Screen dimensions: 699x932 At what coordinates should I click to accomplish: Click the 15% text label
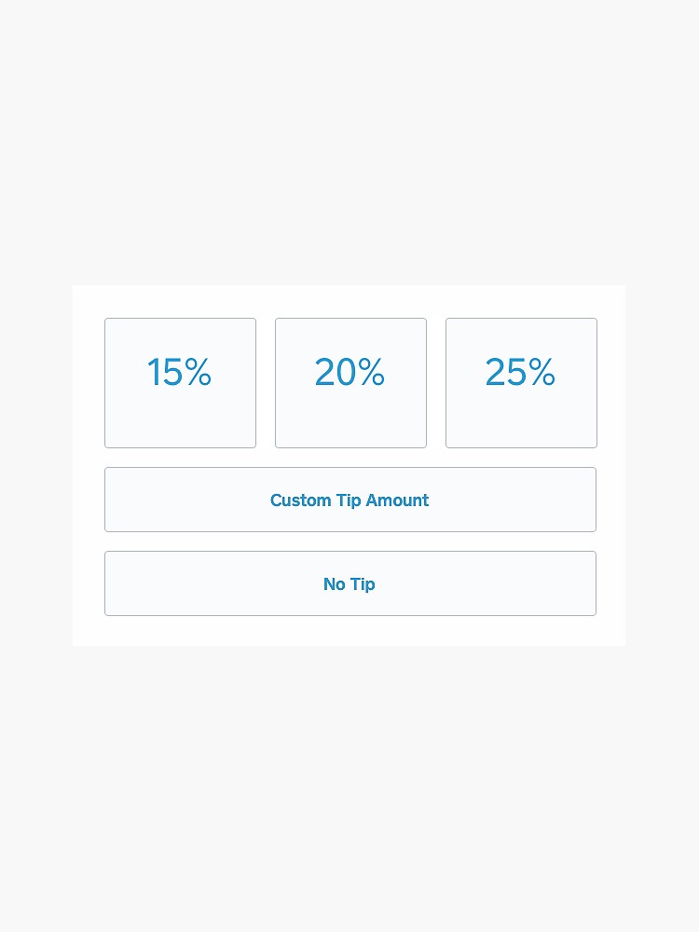click(x=180, y=373)
